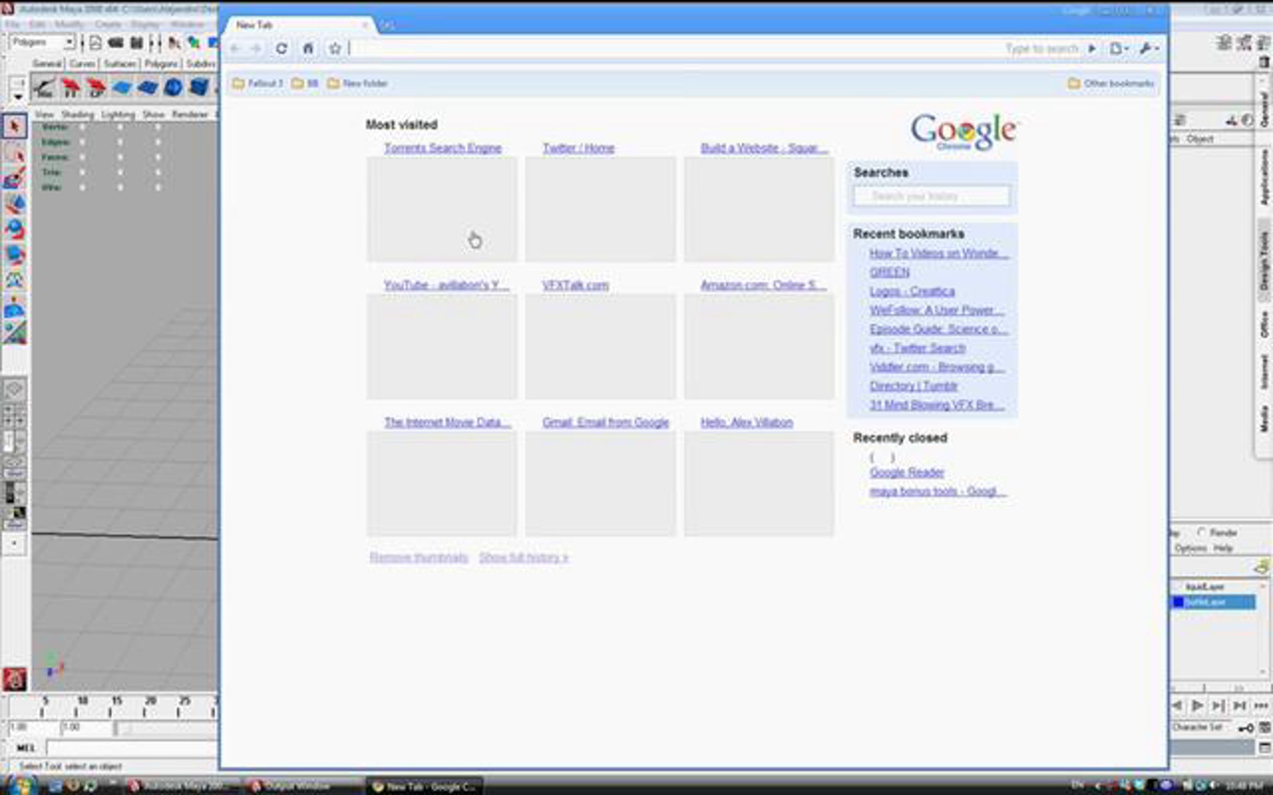Viewport: 1273px width, 795px height.
Task: Open Maya's Surfaces shelf tab
Action: tap(120, 64)
